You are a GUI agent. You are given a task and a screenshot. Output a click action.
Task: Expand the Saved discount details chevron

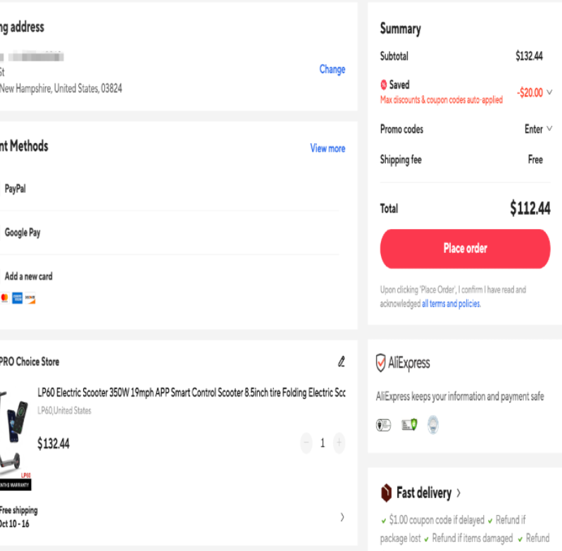(549, 92)
